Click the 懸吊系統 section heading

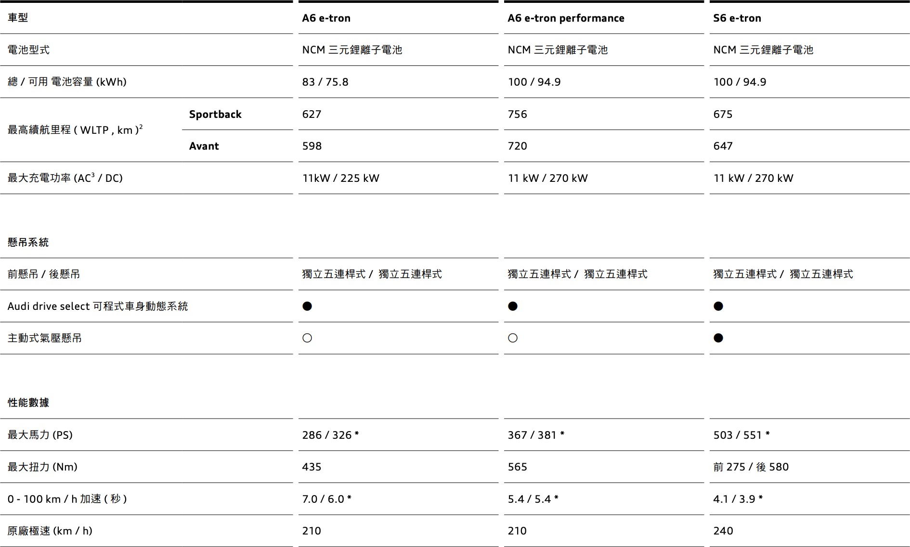pyautogui.click(x=28, y=242)
